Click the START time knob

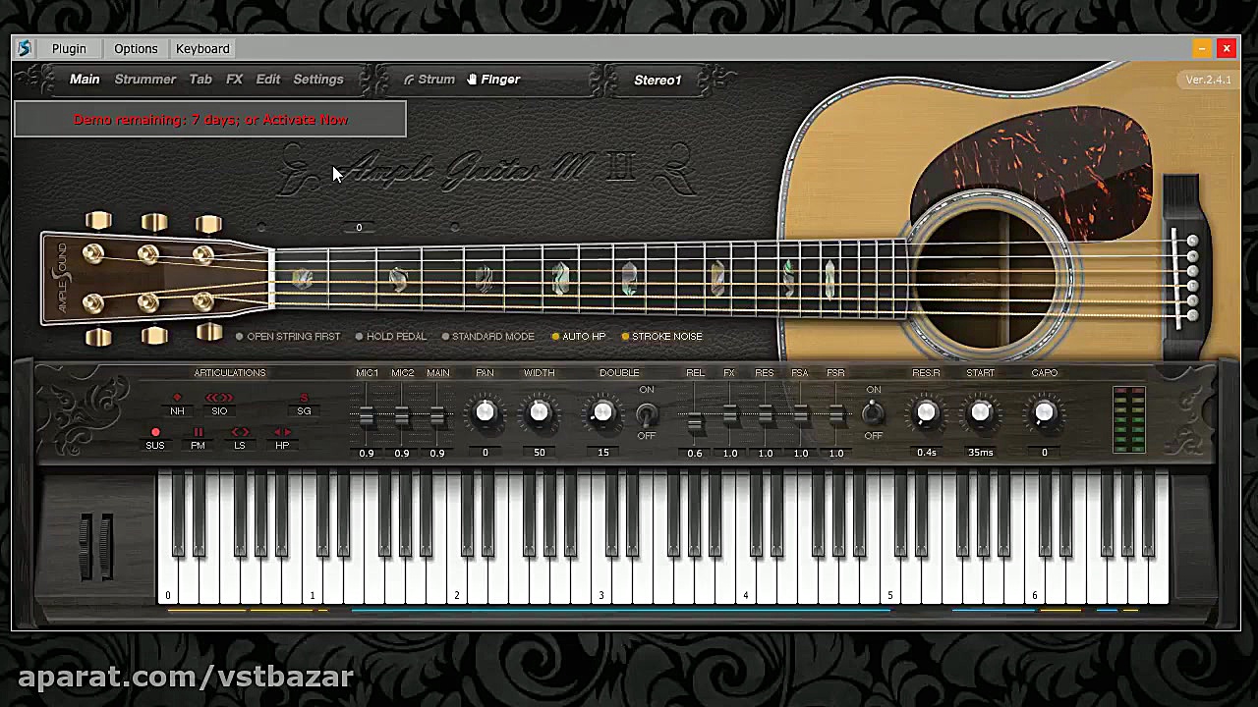pyautogui.click(x=980, y=413)
